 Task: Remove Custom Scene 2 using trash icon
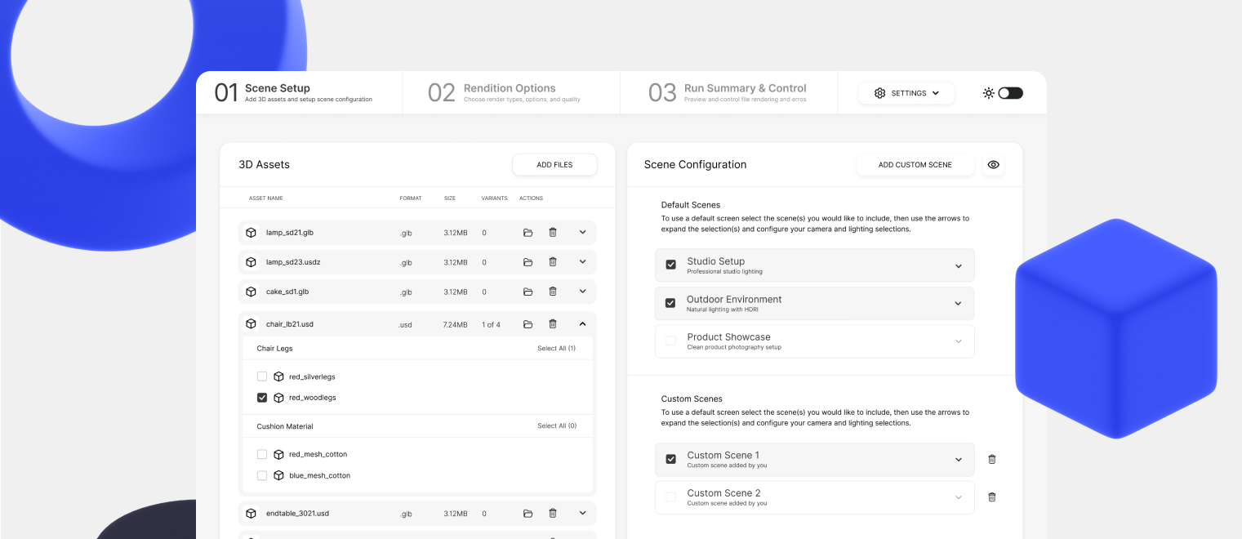tap(992, 497)
